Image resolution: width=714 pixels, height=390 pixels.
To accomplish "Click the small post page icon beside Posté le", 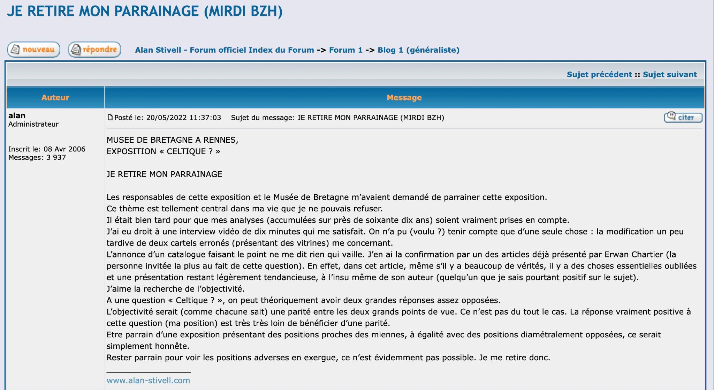I will click(110, 118).
